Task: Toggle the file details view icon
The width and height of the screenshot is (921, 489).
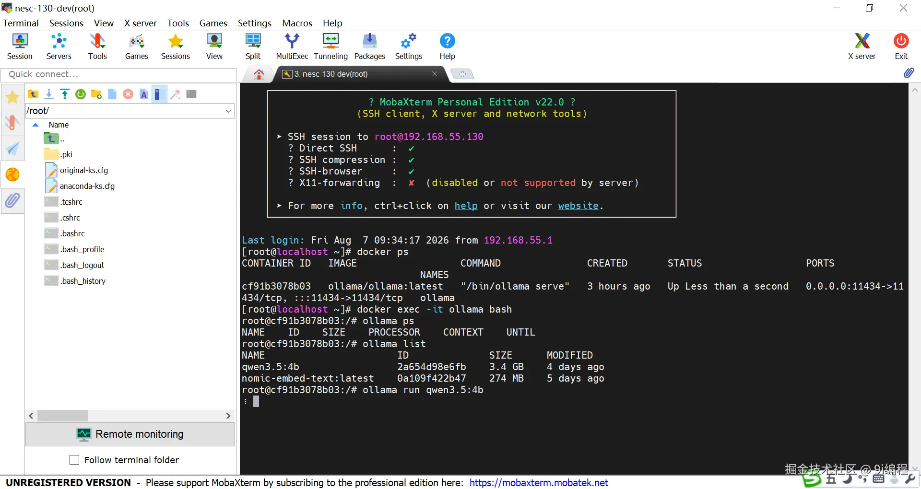Action: click(159, 94)
